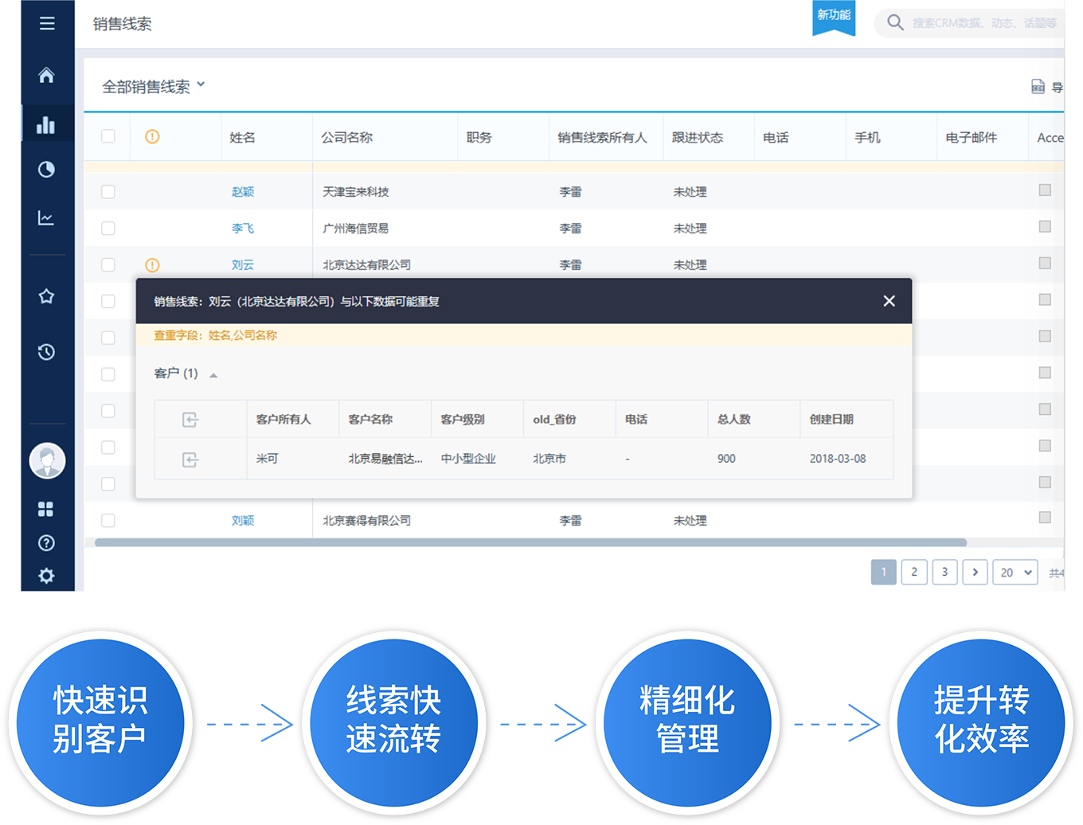Toggle the right-side checkbox in 赵颖 row

[1045, 190]
